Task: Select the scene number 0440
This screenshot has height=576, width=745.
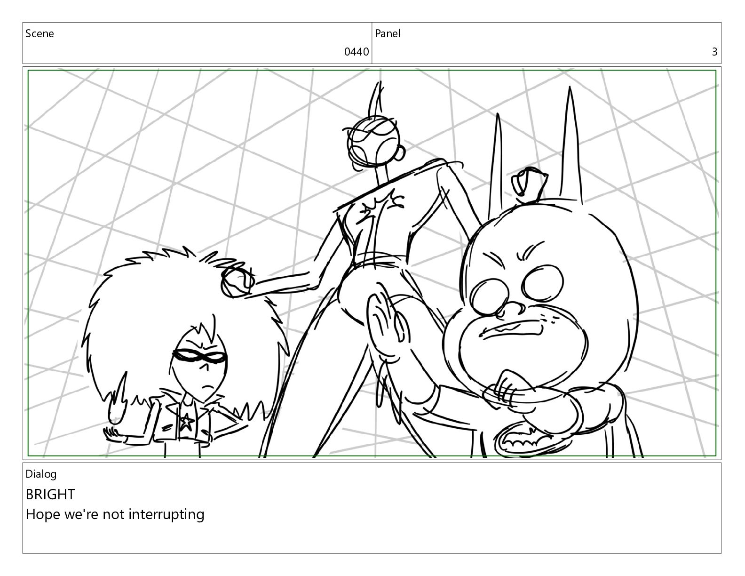Action: tap(357, 52)
